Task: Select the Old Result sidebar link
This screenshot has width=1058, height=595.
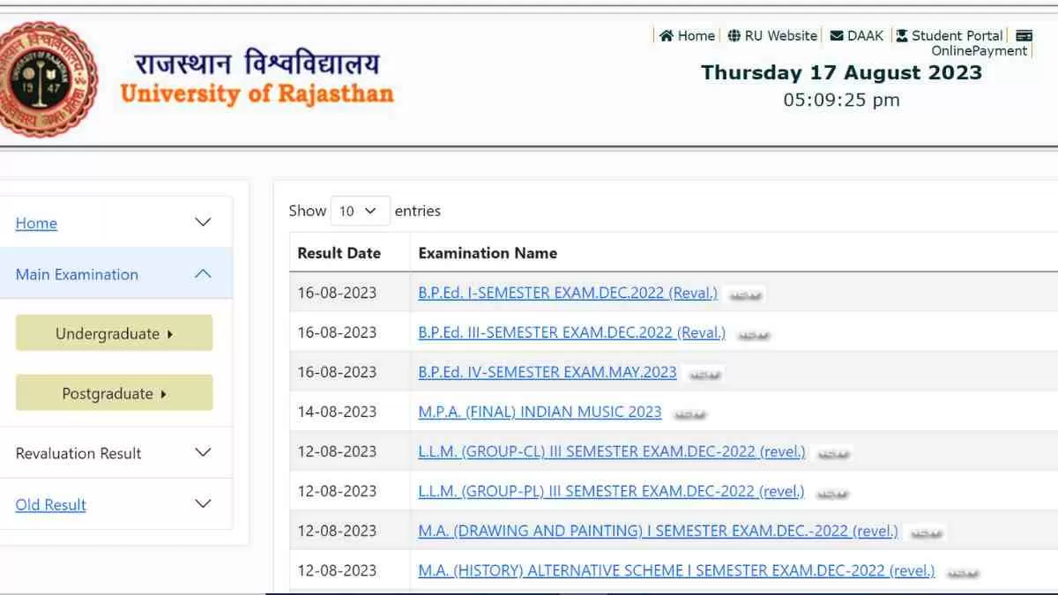Action: 50,505
